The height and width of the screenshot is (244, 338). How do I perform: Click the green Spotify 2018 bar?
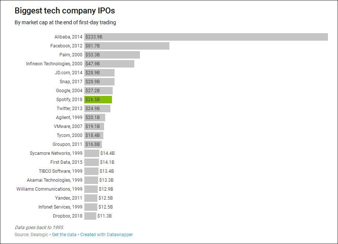tap(98, 100)
